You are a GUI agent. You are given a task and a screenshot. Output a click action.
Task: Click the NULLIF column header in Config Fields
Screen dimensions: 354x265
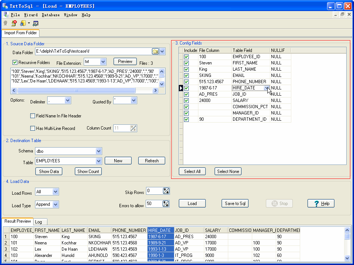(280, 50)
